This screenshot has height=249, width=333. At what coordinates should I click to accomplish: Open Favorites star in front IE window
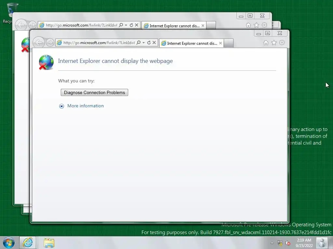(274, 43)
